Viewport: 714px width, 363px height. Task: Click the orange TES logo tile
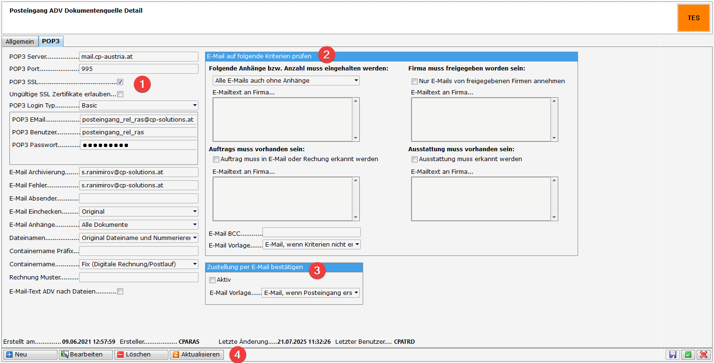[693, 18]
